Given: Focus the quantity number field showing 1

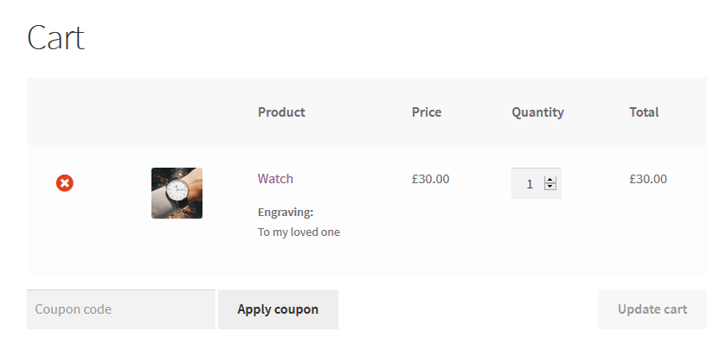Looking at the screenshot, I should coord(536,183).
